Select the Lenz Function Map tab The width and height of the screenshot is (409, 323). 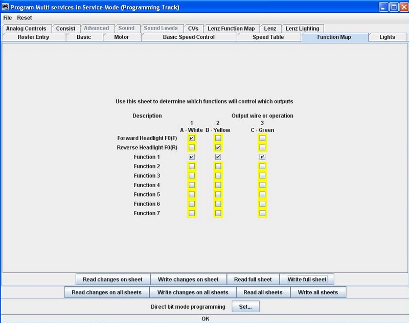[x=231, y=29]
